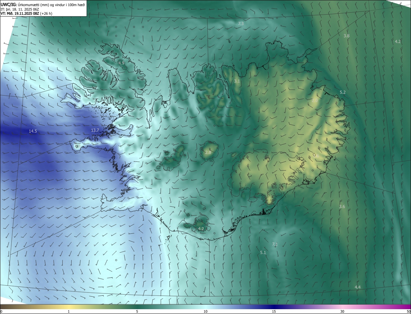Select the 30 tick label on the legend
Viewport: 411px width, 314px height.
(x=342, y=312)
